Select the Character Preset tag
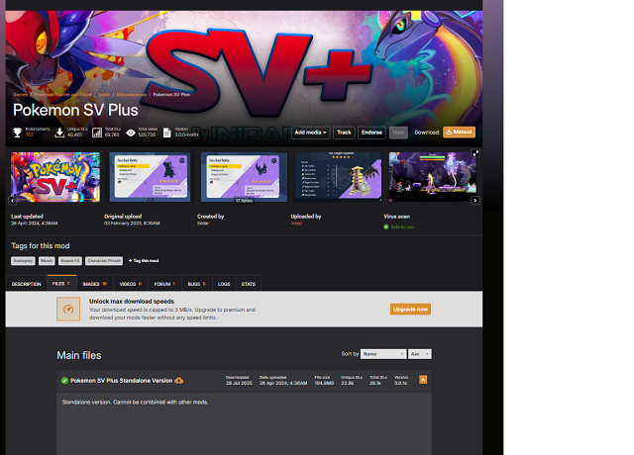The height and width of the screenshot is (455, 634). 104,261
